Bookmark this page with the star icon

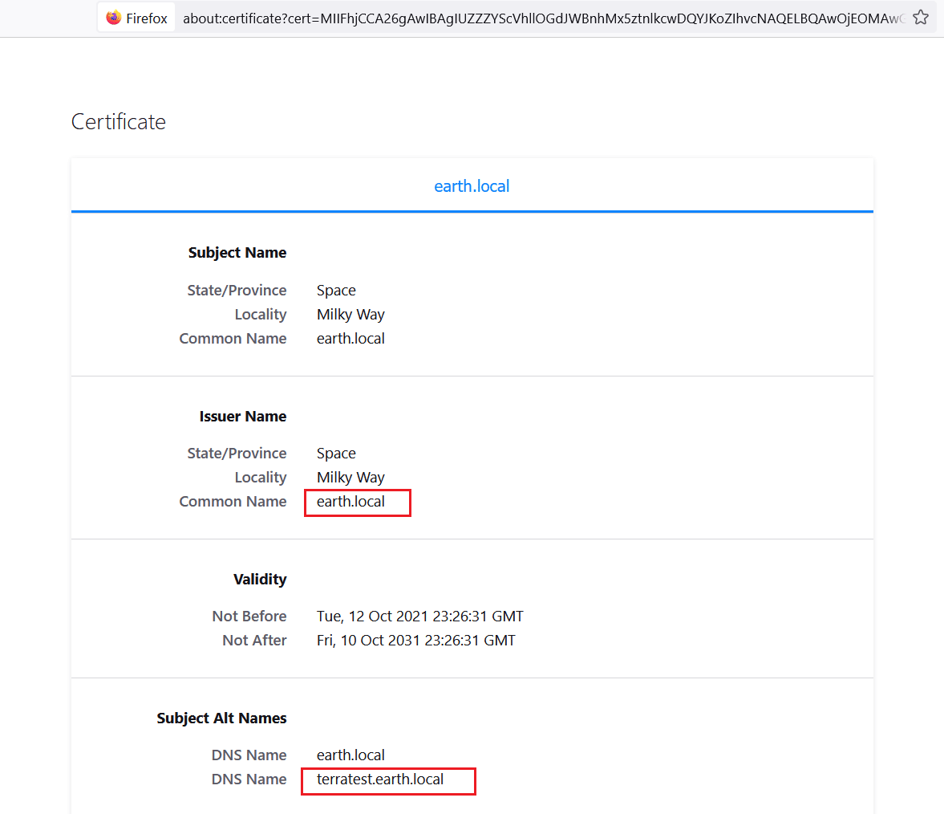pos(921,18)
